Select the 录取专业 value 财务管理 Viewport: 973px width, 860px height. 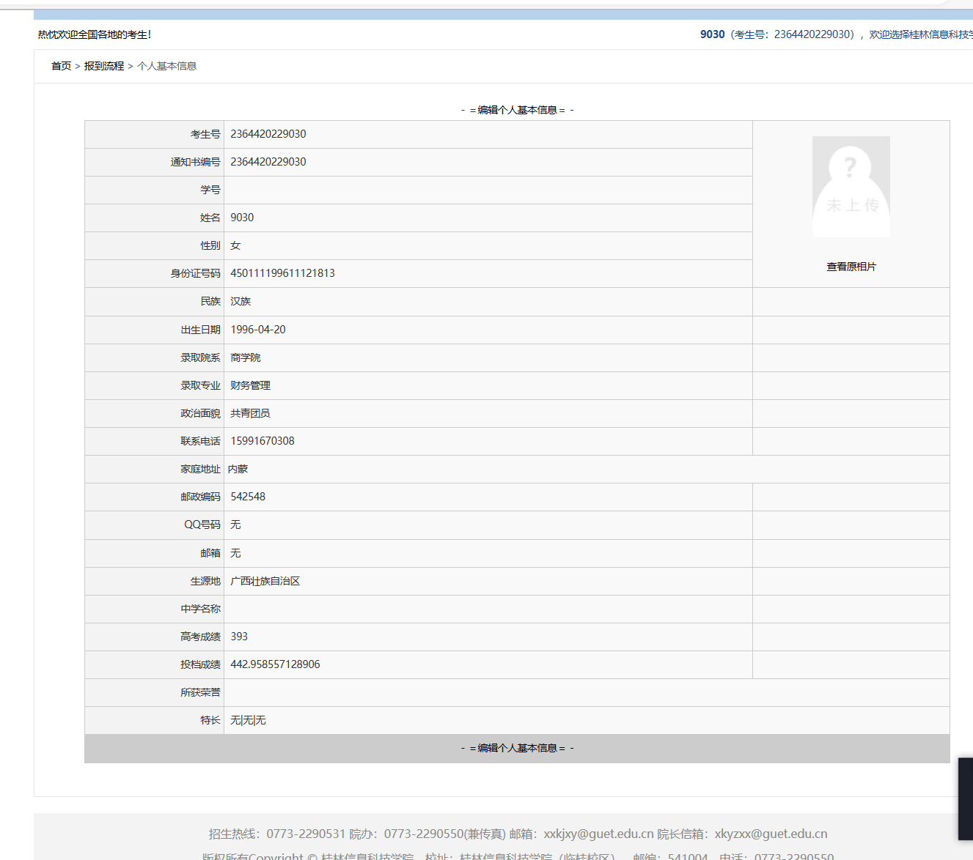pyautogui.click(x=250, y=385)
